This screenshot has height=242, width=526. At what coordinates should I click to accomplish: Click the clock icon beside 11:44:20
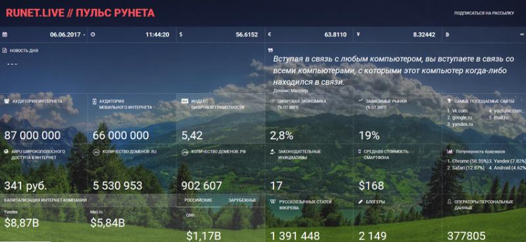(x=93, y=35)
